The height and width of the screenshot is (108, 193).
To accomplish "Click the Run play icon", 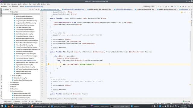I will pyautogui.click(x=158, y=7).
